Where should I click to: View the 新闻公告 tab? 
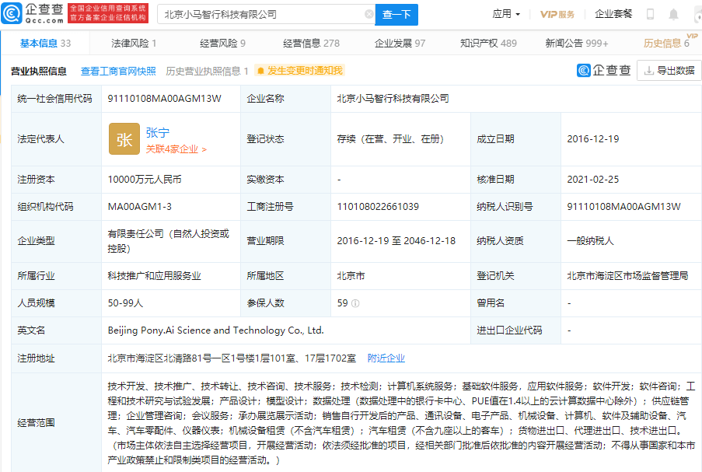click(577, 44)
